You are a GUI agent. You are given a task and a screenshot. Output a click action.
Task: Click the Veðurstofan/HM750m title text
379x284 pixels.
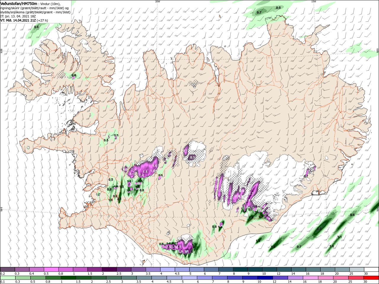19,3
